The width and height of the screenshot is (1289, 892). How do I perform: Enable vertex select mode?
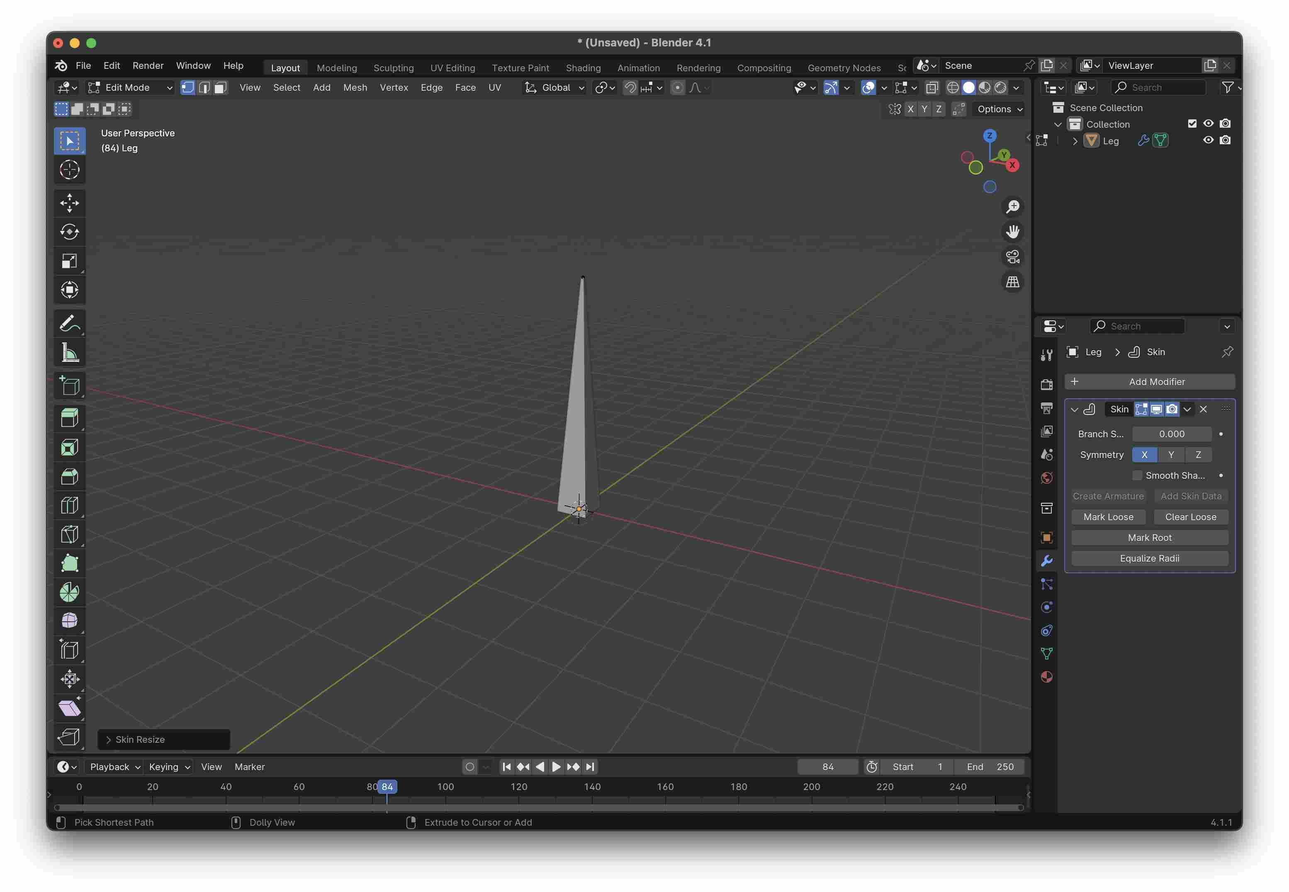tap(188, 88)
